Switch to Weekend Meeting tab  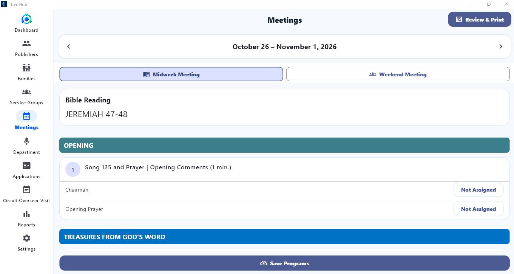[398, 74]
